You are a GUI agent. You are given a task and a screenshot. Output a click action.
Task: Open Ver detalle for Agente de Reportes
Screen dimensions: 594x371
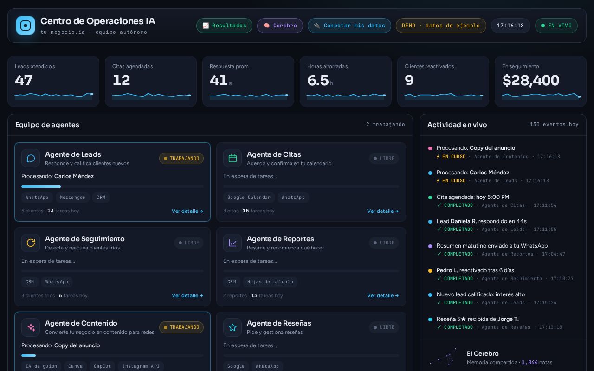click(383, 295)
